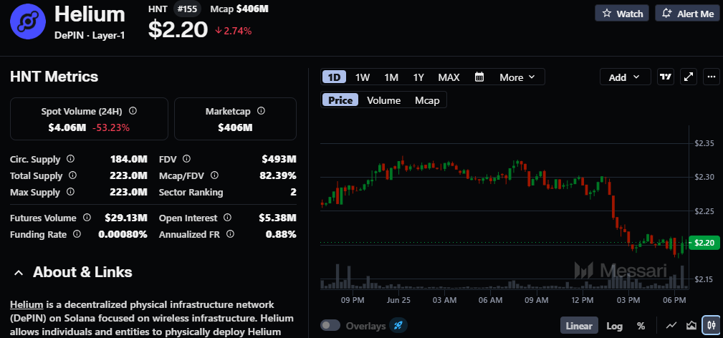
Task: Switch chart to Volume tab
Action: tap(383, 100)
